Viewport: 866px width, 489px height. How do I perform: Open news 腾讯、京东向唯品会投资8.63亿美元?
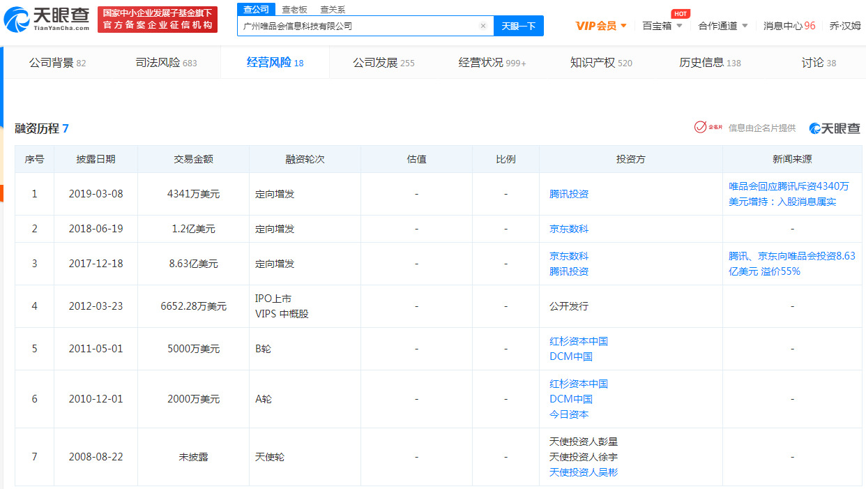792,264
